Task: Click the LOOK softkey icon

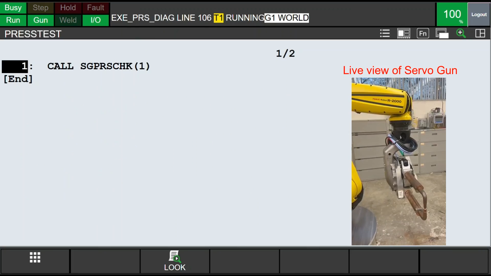Action: (x=175, y=261)
